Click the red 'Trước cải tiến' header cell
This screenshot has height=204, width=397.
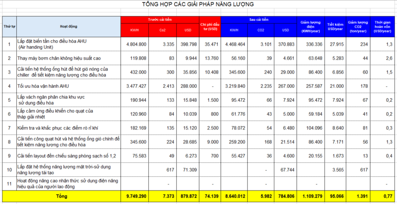pos(160,20)
